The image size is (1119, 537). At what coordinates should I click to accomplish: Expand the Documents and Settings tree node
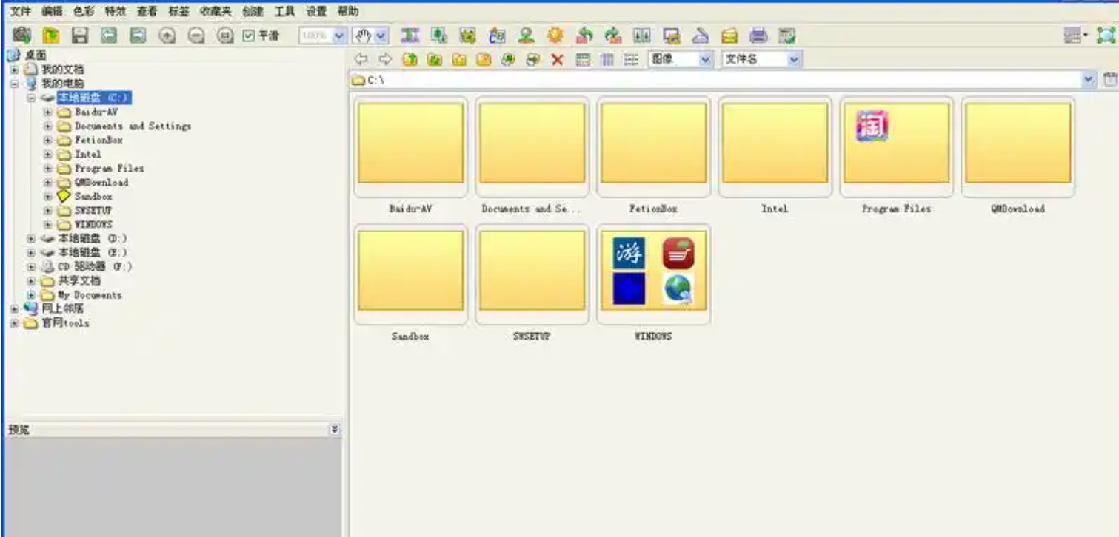(x=47, y=126)
